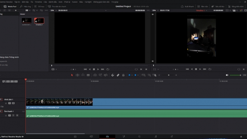Viewport: 247px width, 139px height.
Task: Toggle loop in the source viewer
Action: 108,69
